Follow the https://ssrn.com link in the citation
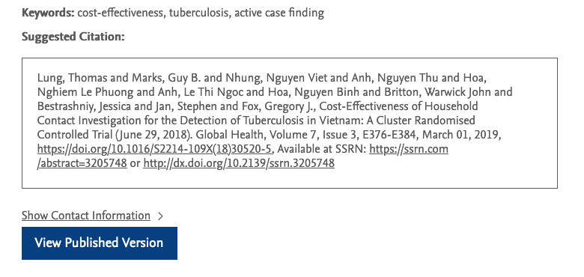584x277 pixels. (x=409, y=149)
